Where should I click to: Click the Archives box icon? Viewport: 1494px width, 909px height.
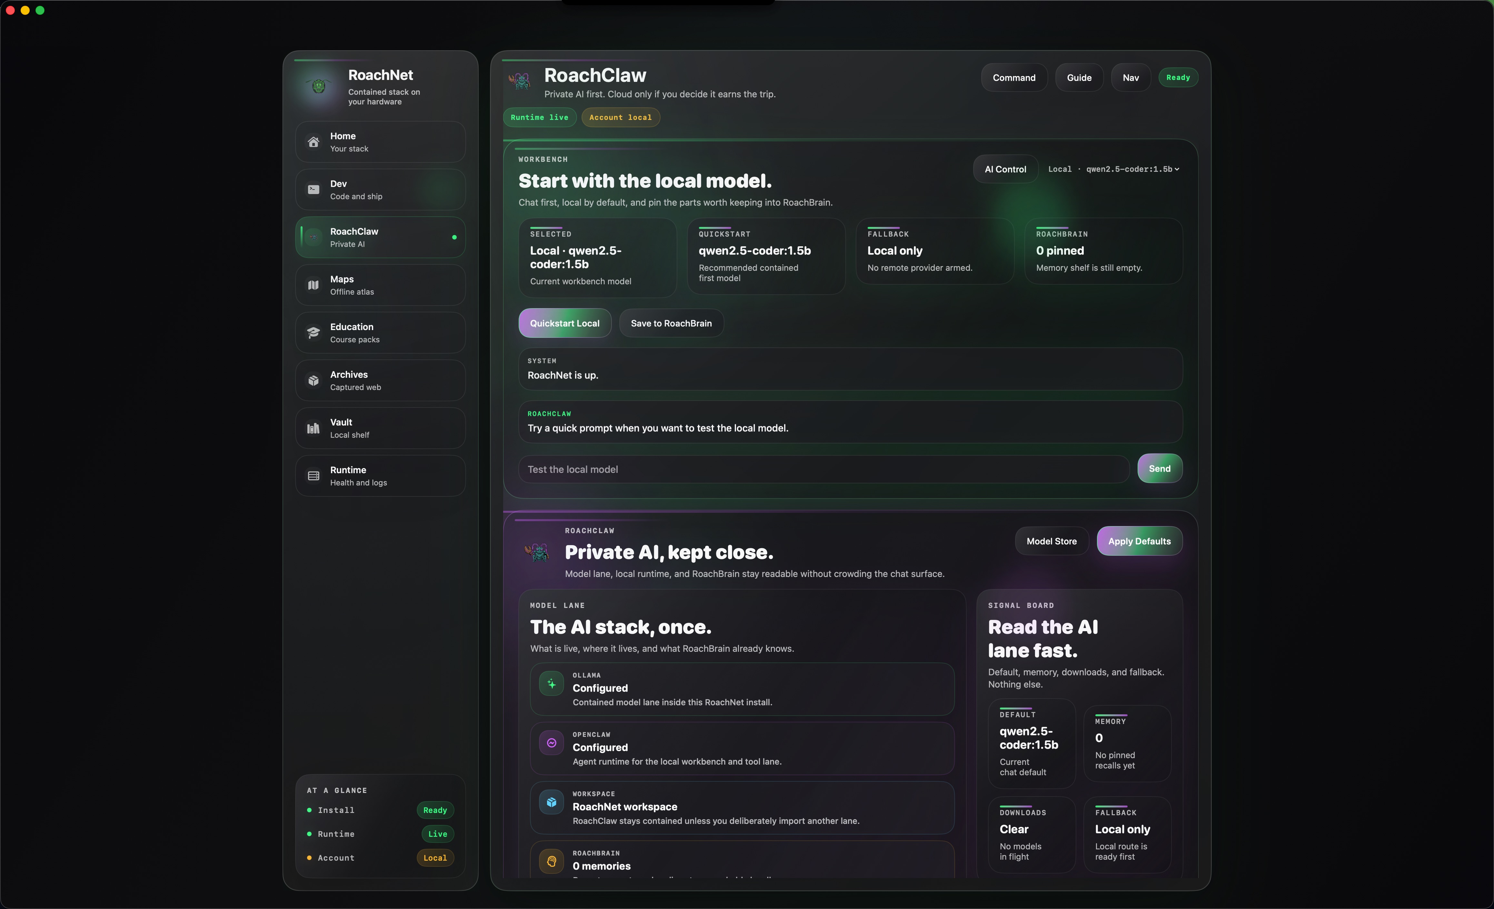coord(313,381)
